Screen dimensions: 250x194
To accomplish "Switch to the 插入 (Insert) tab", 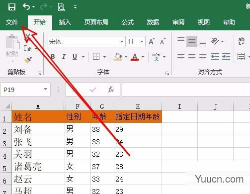I will pos(65,22).
